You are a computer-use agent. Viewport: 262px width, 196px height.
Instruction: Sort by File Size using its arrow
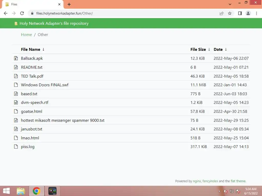pyautogui.click(x=209, y=49)
